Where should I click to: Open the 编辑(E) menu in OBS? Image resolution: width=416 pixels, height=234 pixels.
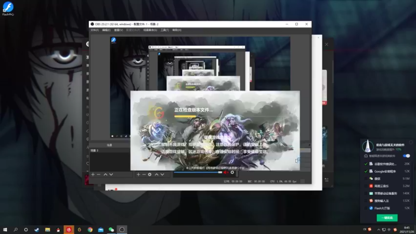(106, 30)
